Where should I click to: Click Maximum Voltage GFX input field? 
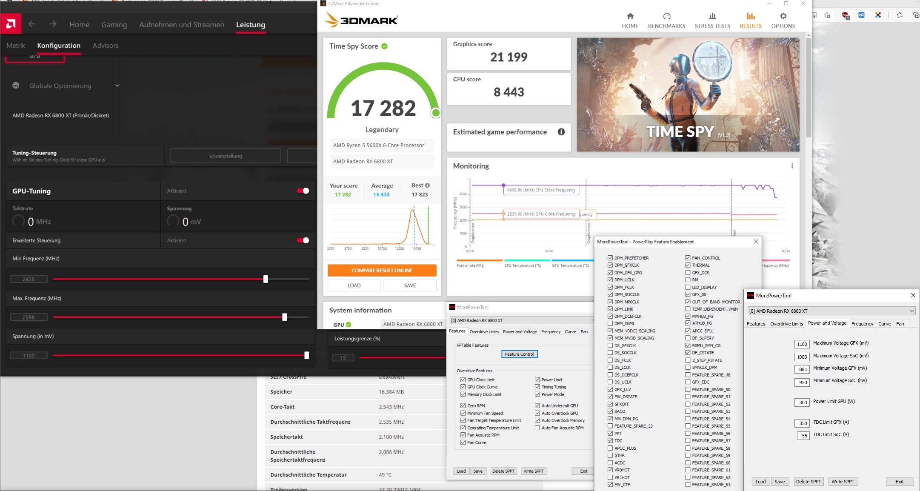(x=802, y=344)
